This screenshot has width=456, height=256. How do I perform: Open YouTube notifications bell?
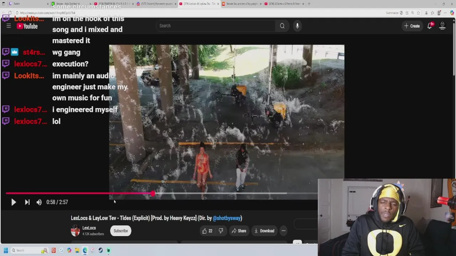click(430, 26)
